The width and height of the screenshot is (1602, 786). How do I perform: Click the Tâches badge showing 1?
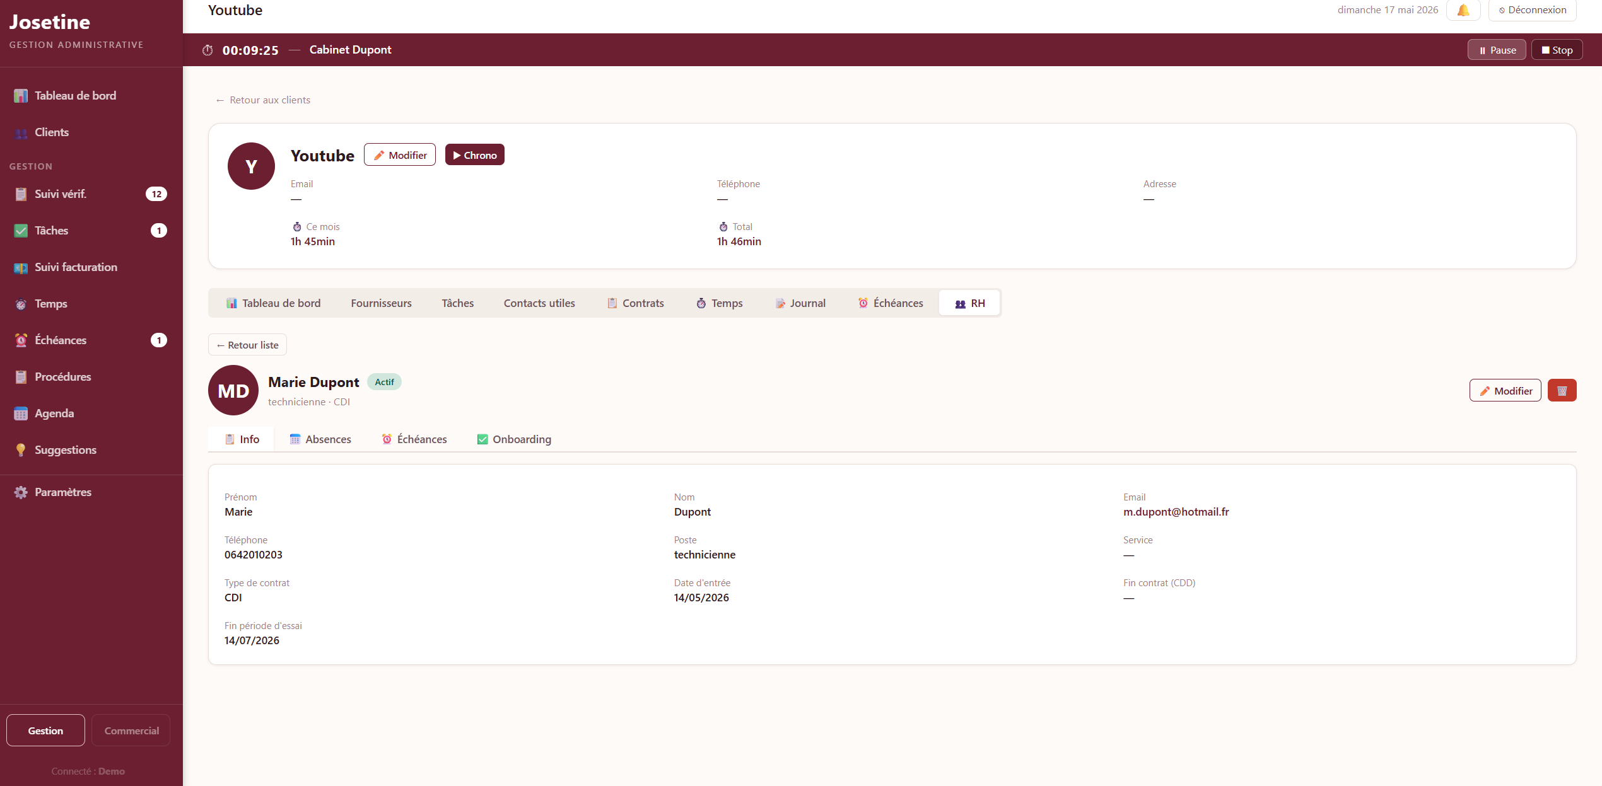pos(159,230)
